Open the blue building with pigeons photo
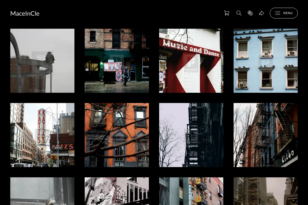 [x=266, y=61]
